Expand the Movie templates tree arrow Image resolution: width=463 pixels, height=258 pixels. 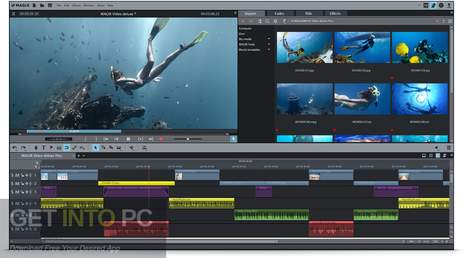click(269, 50)
